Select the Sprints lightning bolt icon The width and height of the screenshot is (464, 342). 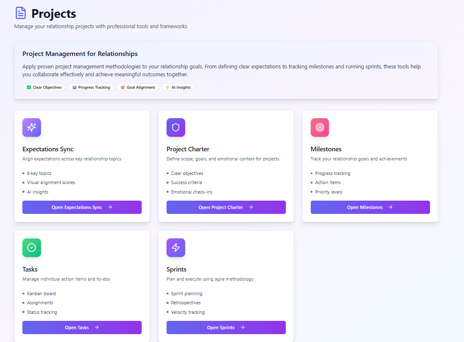pos(176,247)
